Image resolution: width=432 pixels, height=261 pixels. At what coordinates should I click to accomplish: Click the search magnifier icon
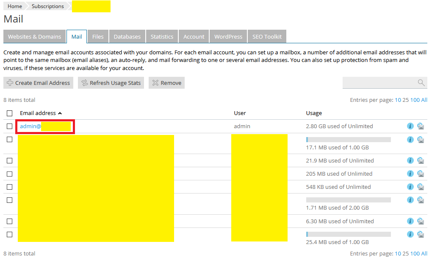click(x=421, y=82)
